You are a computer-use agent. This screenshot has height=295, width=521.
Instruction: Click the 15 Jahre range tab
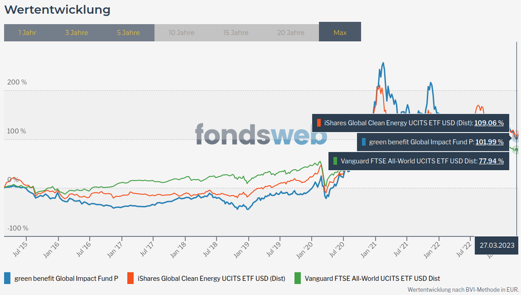pyautogui.click(x=236, y=32)
